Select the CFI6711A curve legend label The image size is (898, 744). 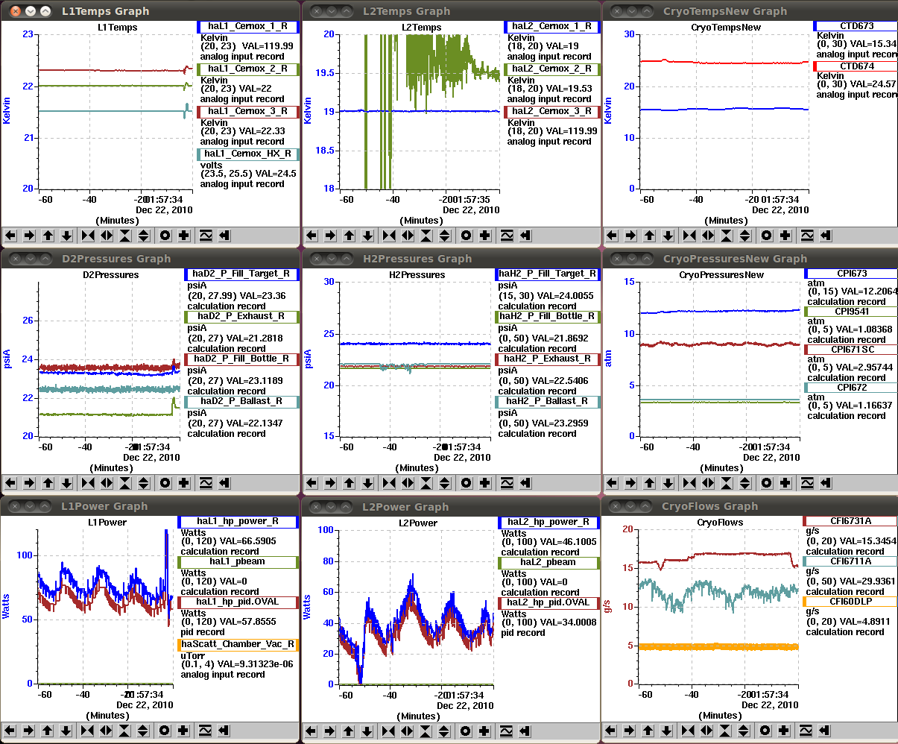point(850,561)
